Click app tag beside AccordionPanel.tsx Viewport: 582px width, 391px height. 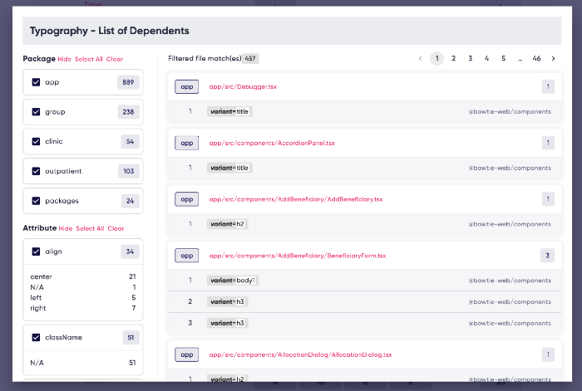pyautogui.click(x=187, y=143)
